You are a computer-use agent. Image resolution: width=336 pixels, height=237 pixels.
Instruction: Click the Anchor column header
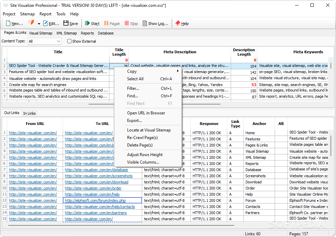coord(259,124)
